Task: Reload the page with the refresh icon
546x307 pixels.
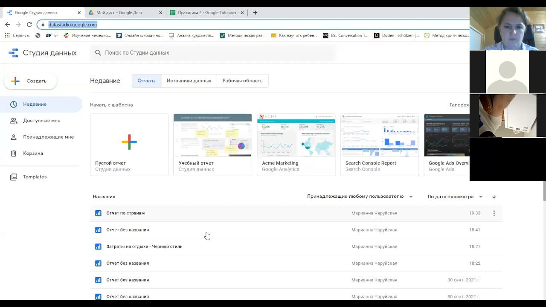Action: (x=29, y=25)
